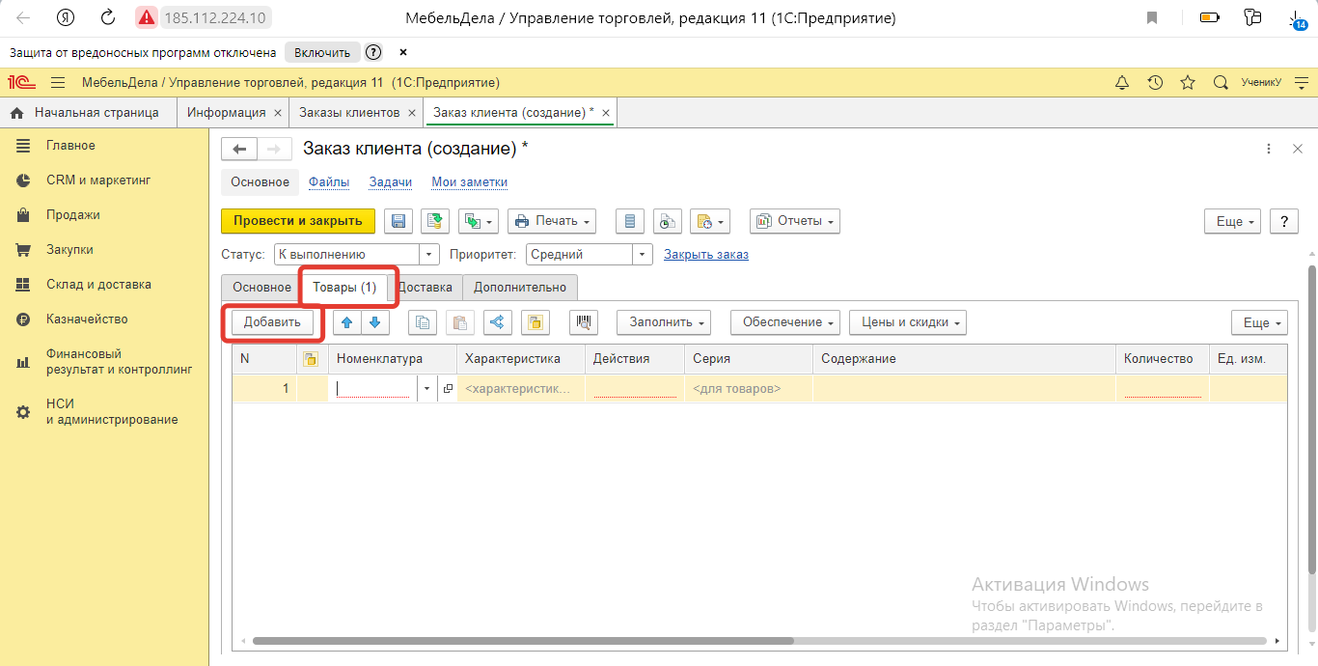Open the Отчеты reports dropdown
The width and height of the screenshot is (1318, 666).
[x=795, y=221]
